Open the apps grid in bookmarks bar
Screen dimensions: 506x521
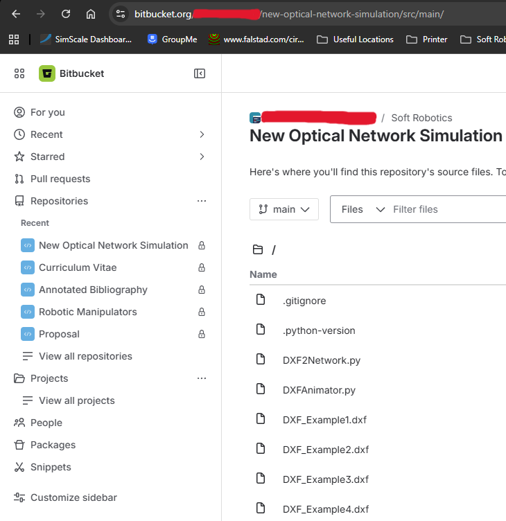point(14,39)
